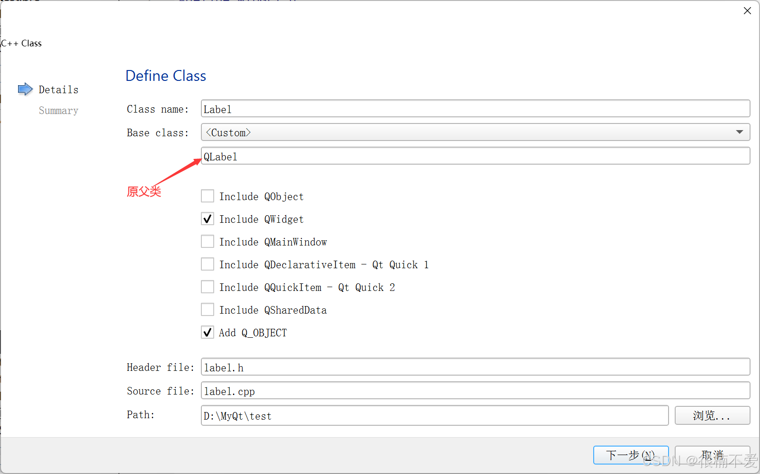760x474 pixels.
Task: Click the dropdown arrow of Base class
Action: pyautogui.click(x=740, y=132)
